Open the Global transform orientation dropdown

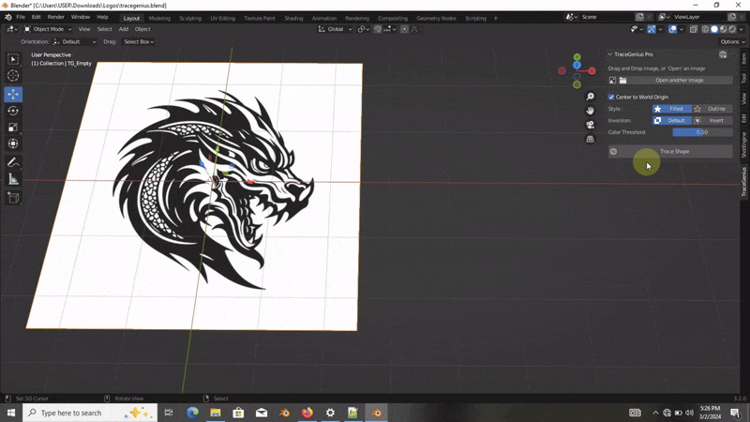coord(336,29)
